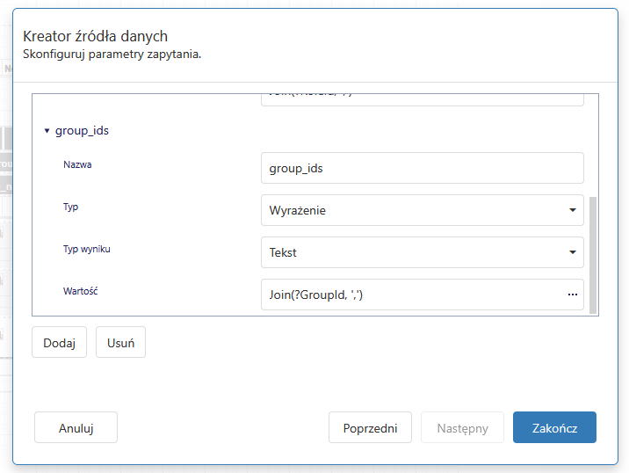This screenshot has height=473, width=629.
Task: Click the Wartość label
Action: point(80,291)
